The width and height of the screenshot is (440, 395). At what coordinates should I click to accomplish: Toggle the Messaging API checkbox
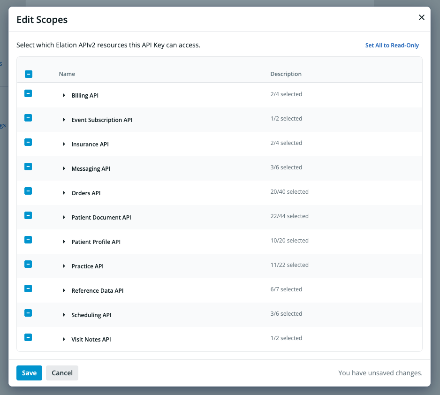pos(28,167)
